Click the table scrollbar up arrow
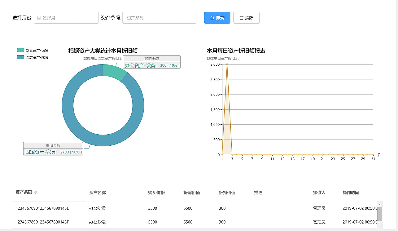Screen dimensions: 398x231 coord(379,204)
